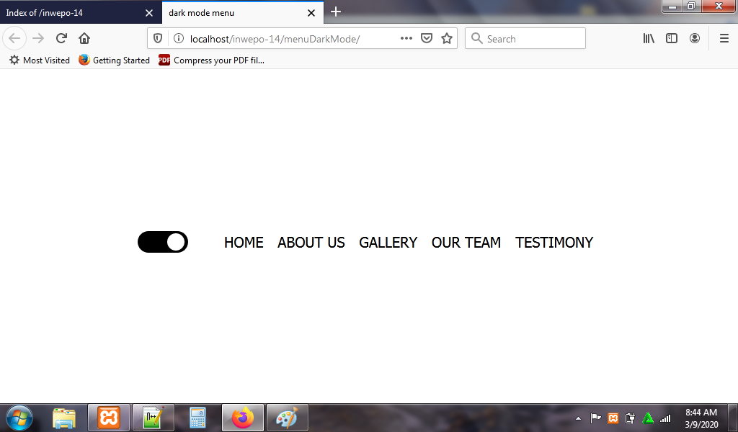738x432 pixels.
Task: Go forward one page
Action: [x=38, y=38]
